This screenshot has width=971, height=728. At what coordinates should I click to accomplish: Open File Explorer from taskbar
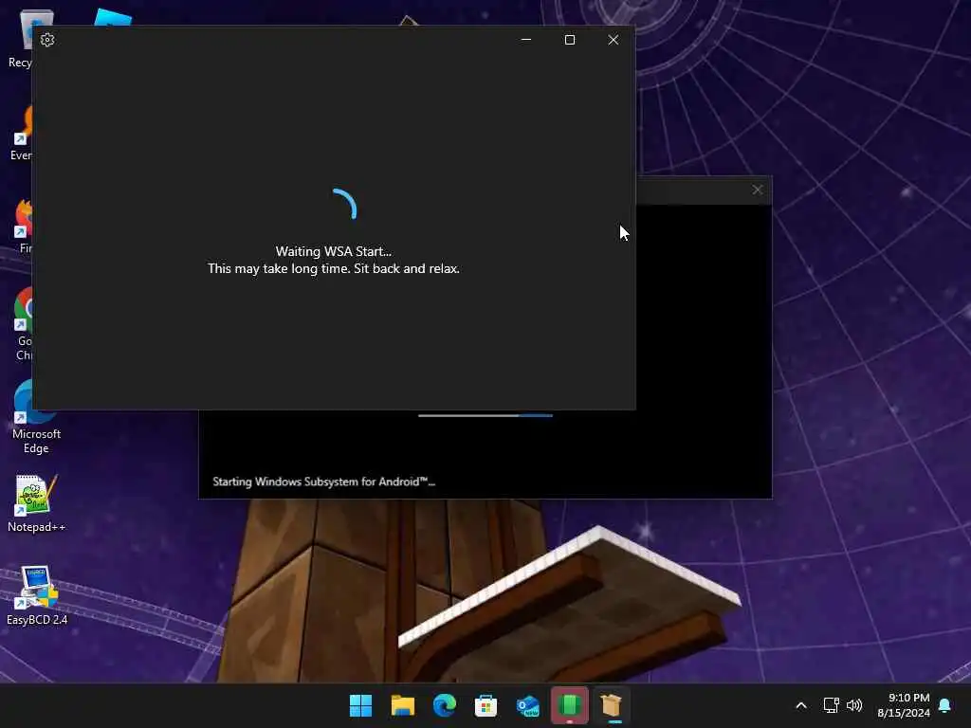tap(402, 705)
